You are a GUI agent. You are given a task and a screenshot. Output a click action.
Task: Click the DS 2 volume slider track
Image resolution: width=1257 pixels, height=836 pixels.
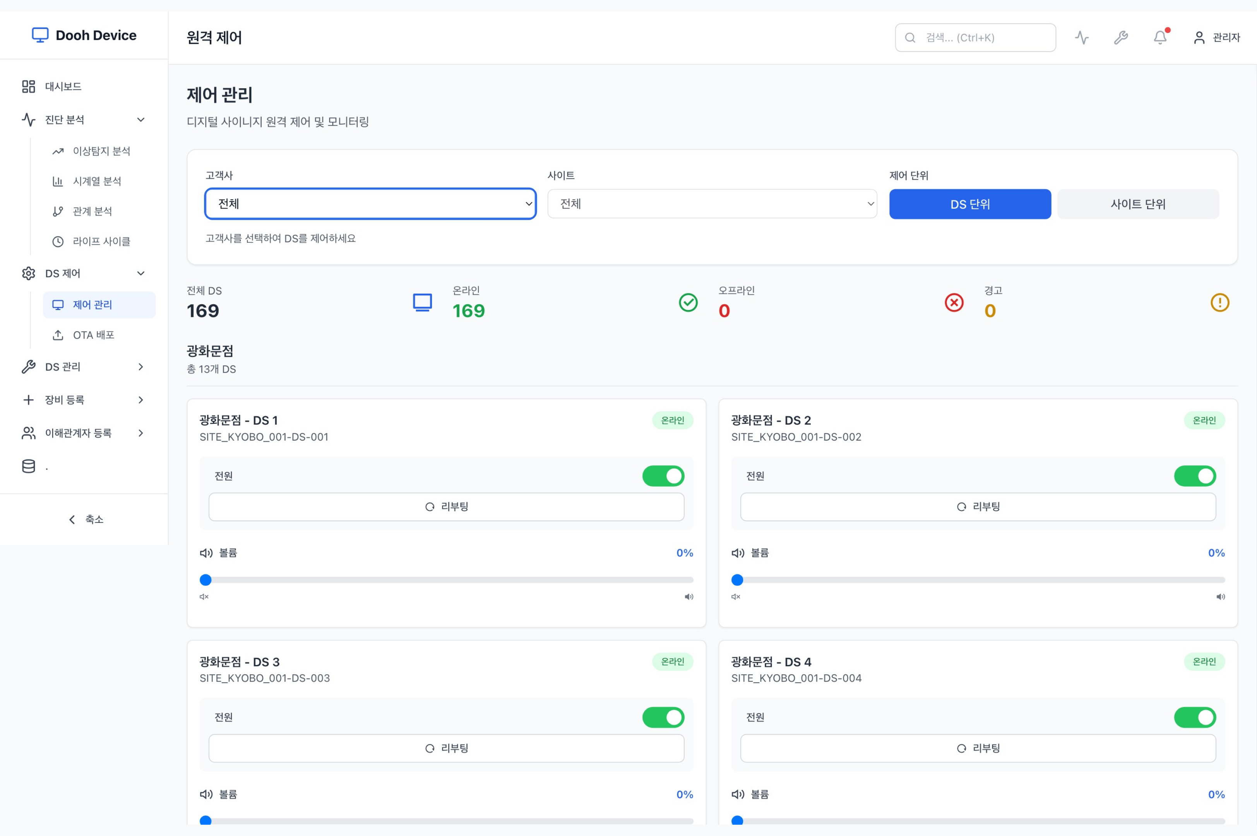[x=978, y=580]
